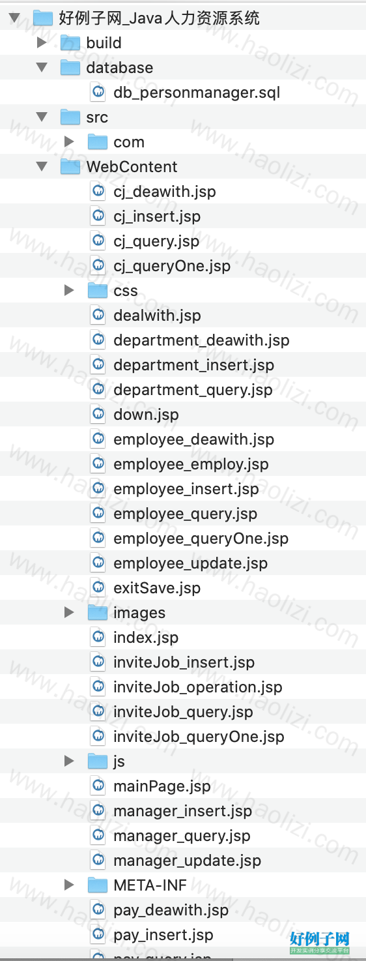Screen dimensions: 366x961
Task: Select the employee_insert.jsp file name
Action: [x=186, y=490]
